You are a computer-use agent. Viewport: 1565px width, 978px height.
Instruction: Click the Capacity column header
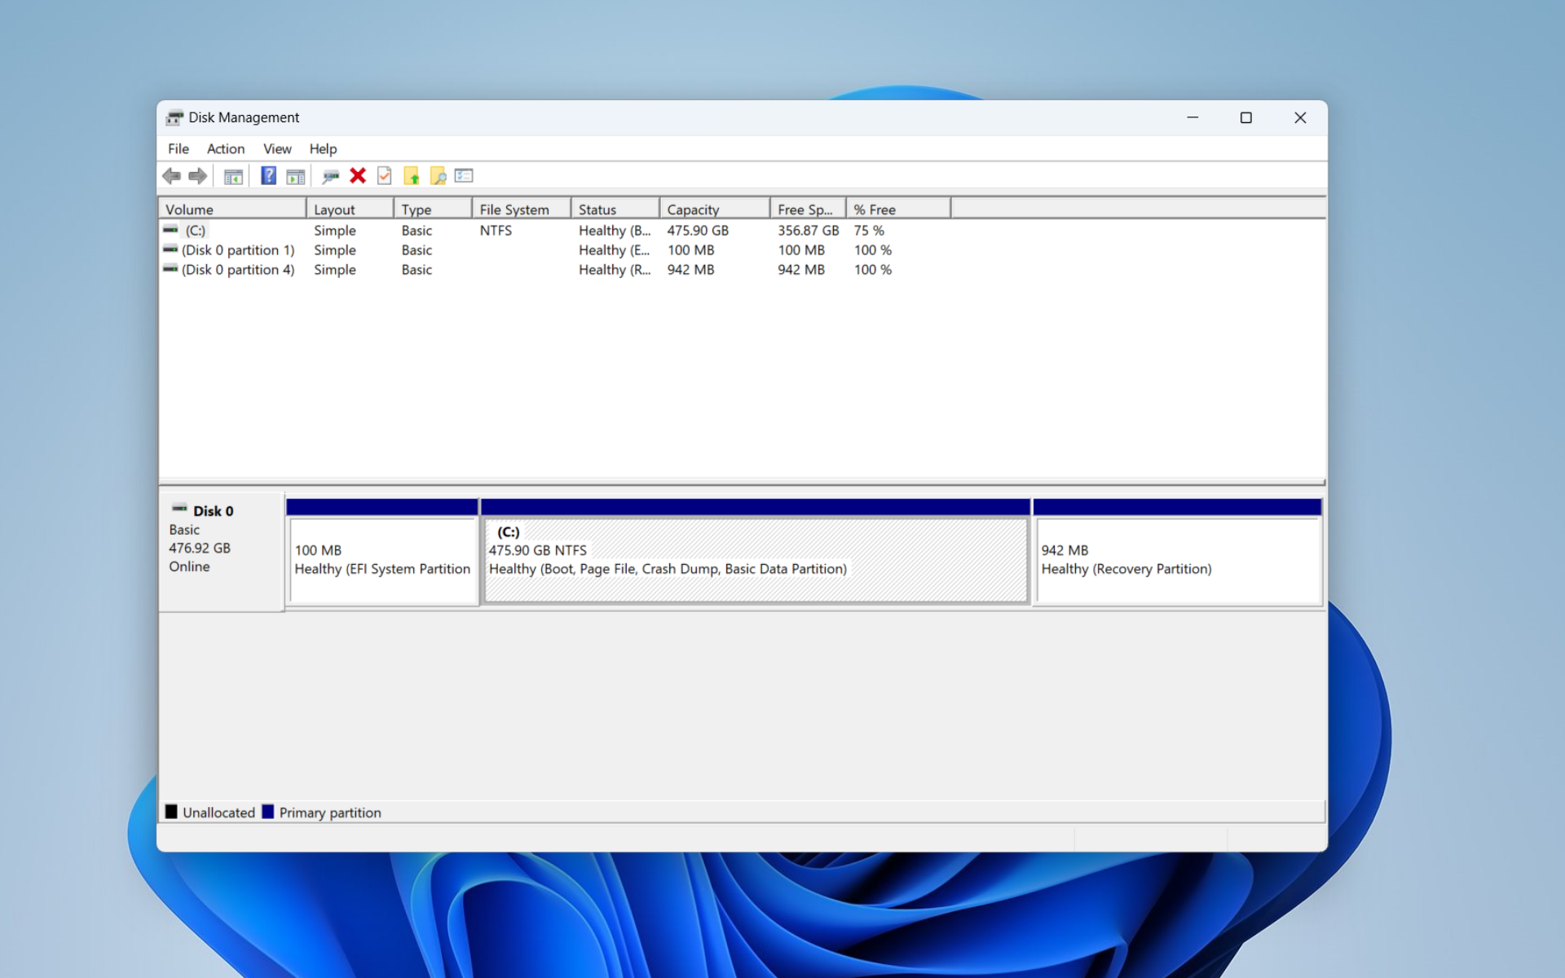coord(694,209)
